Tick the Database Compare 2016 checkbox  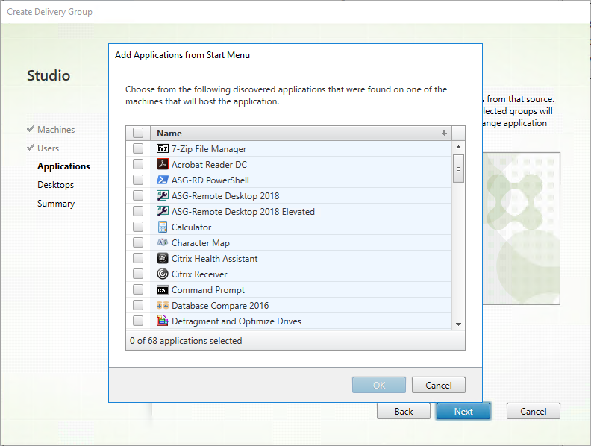tap(138, 305)
